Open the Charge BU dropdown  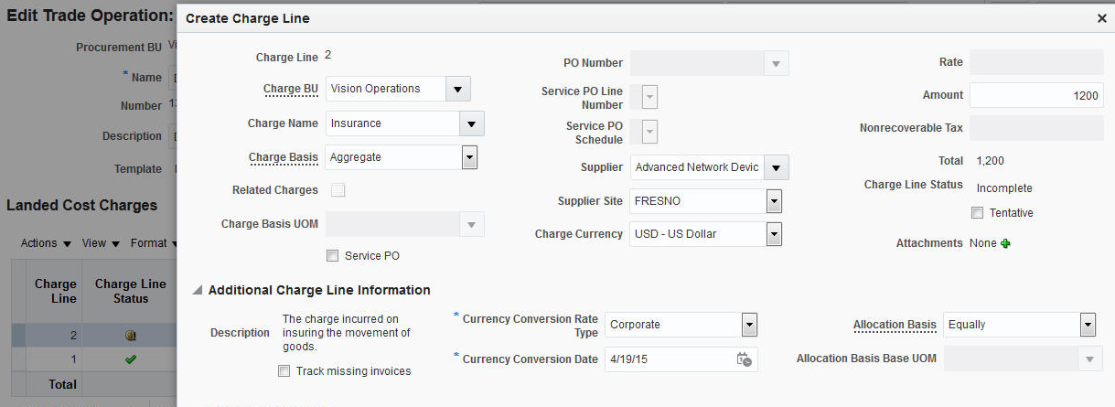click(457, 89)
